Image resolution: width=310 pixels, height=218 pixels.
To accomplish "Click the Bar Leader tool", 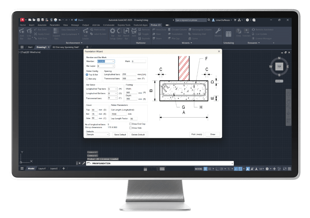I will point(86,31).
